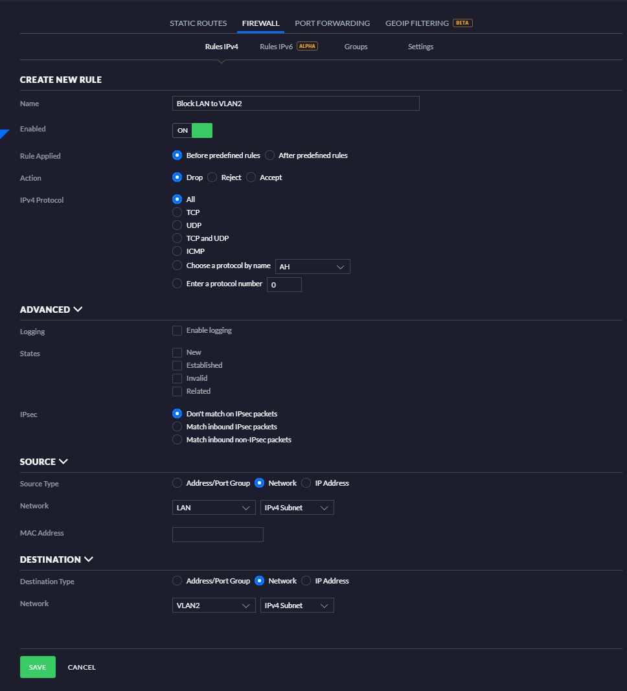Select the TCP protocol radio
627x691 pixels.
click(x=177, y=212)
